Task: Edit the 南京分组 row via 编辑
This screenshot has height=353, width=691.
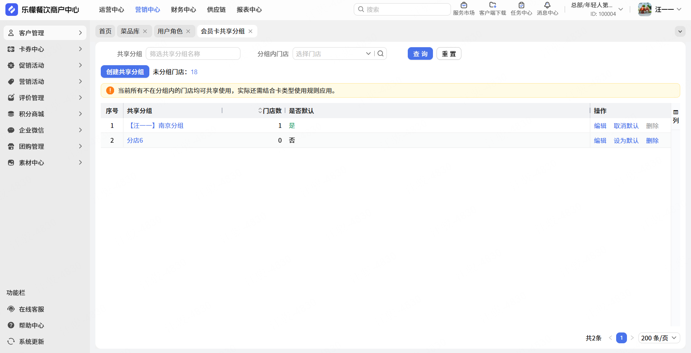Action: [x=600, y=126]
